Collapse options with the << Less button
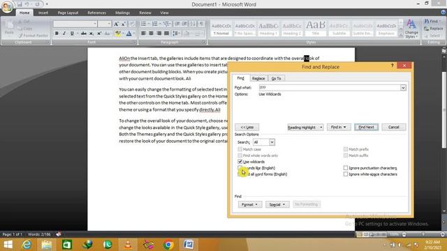 pos(247,127)
